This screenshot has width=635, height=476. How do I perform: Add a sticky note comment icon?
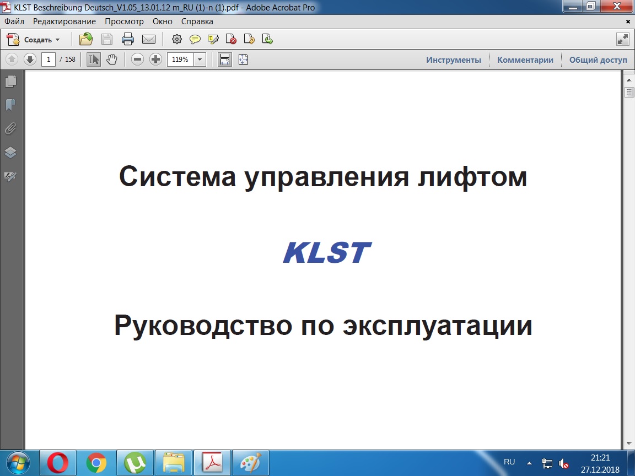tap(195, 39)
